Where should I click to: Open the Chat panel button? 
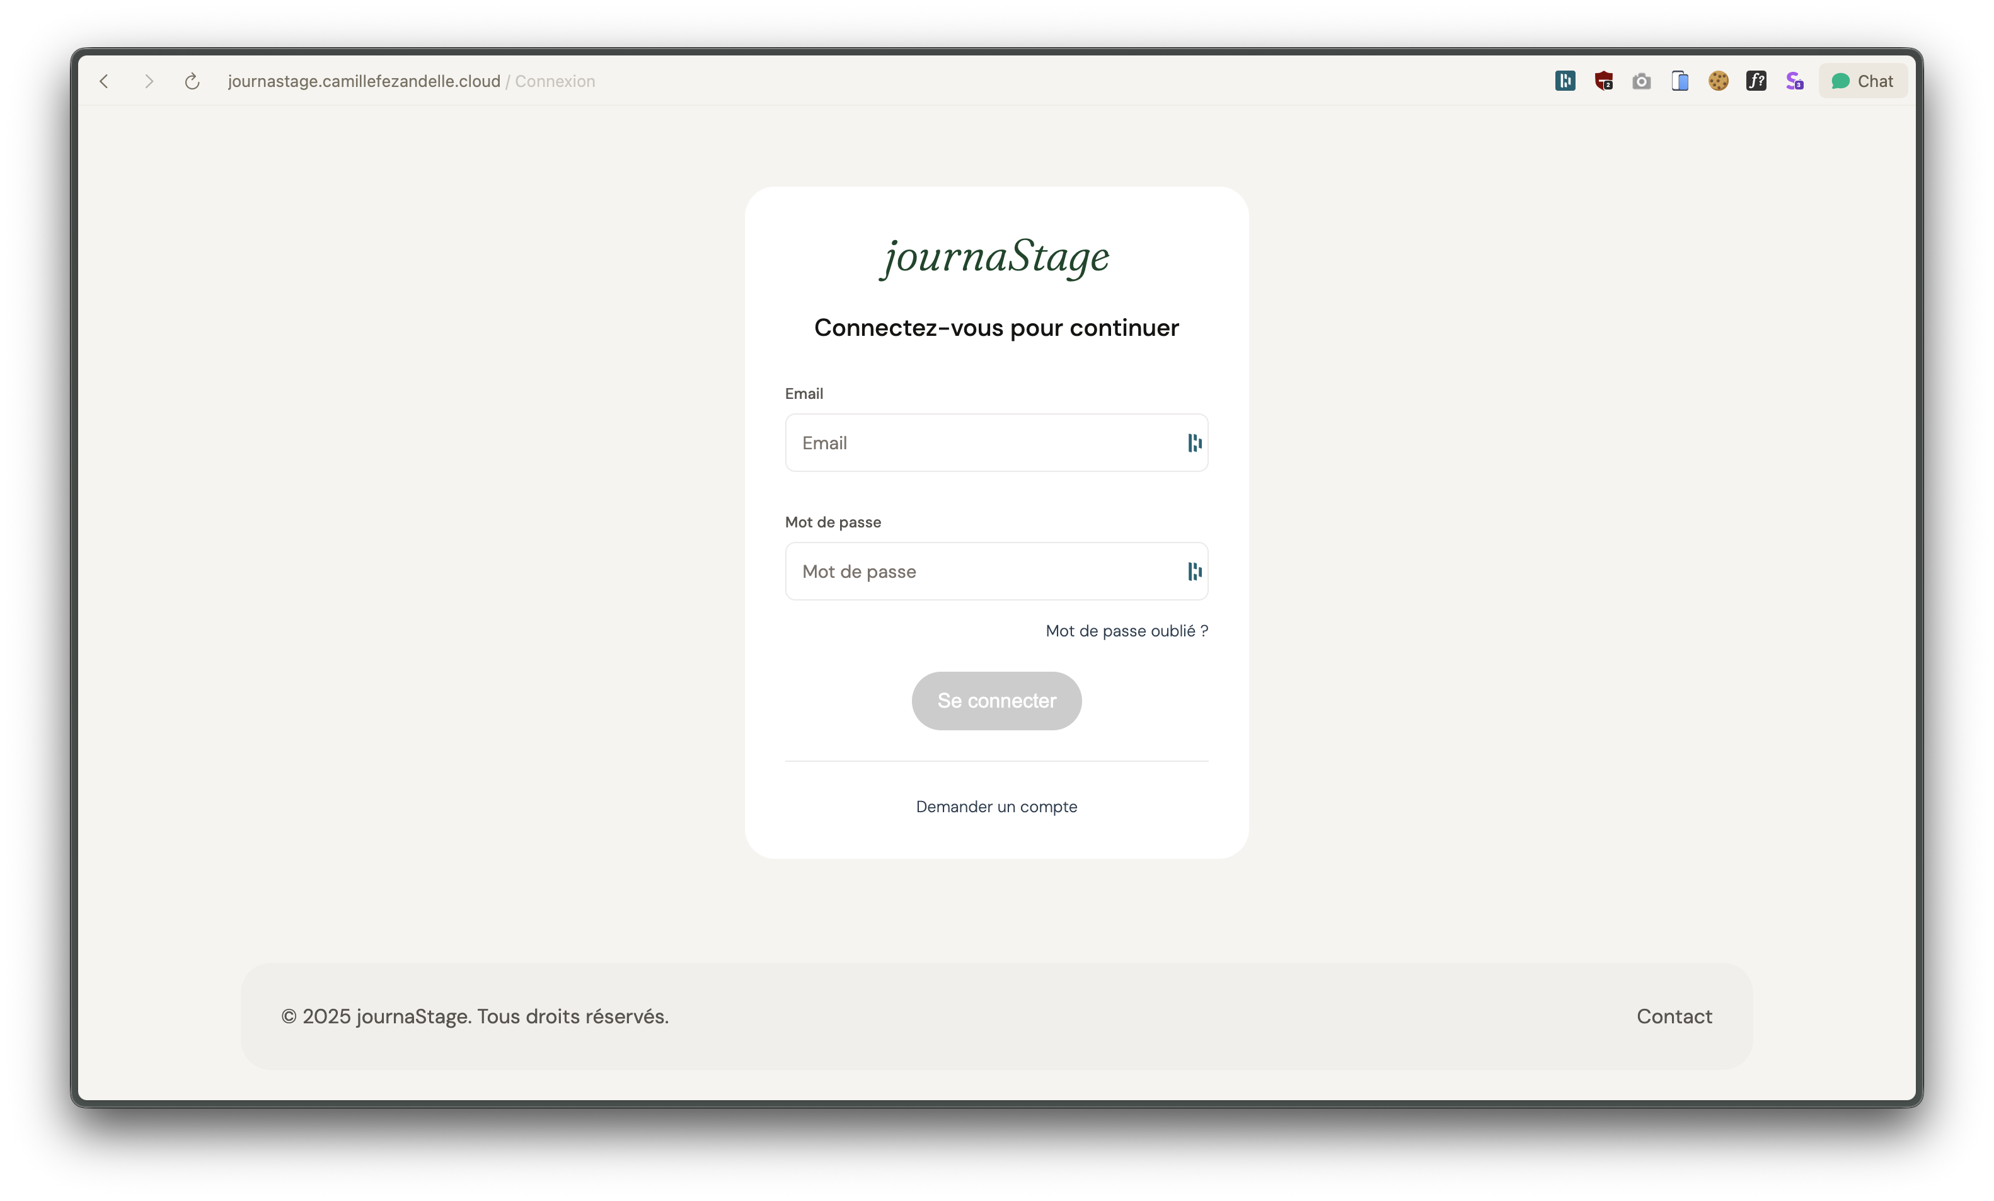pos(1862,81)
